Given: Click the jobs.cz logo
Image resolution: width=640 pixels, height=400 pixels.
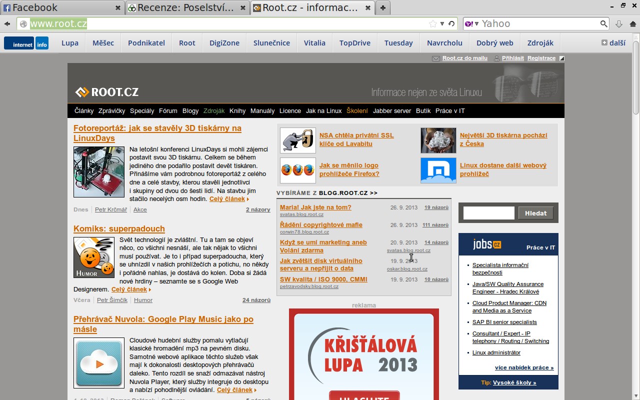Looking at the screenshot, I should click(x=487, y=244).
